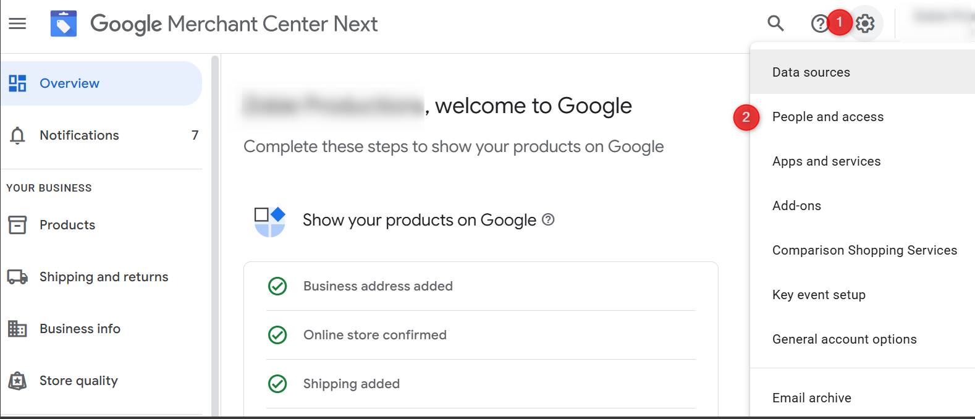Click the settings gear icon
The width and height of the screenshot is (975, 419).
(x=866, y=23)
